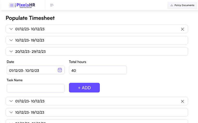The image size is (198, 123).
Task: Click the Task Name label
Action: pos(15,80)
